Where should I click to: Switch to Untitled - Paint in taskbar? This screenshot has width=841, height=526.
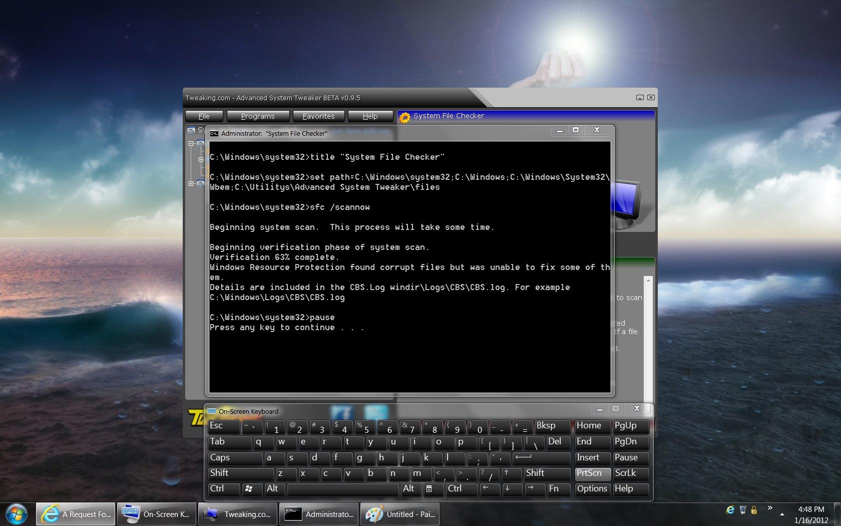pyautogui.click(x=400, y=514)
